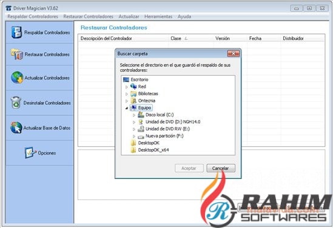The image size is (333, 228).
Task: Click the Respaldar Controladores sidebar icon
Action: (16, 32)
